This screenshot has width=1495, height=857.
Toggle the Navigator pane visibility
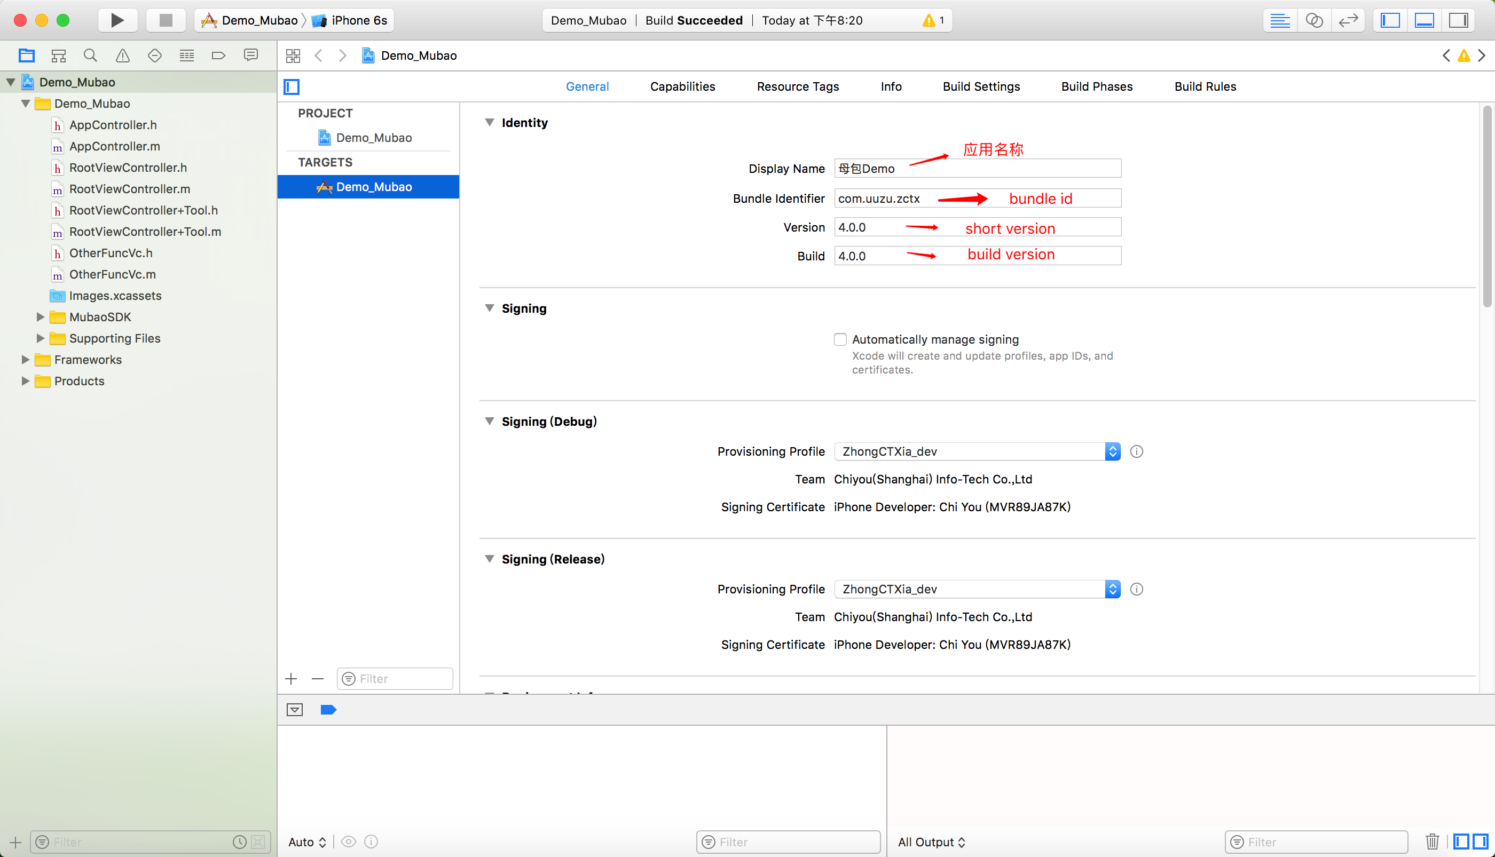click(1390, 20)
